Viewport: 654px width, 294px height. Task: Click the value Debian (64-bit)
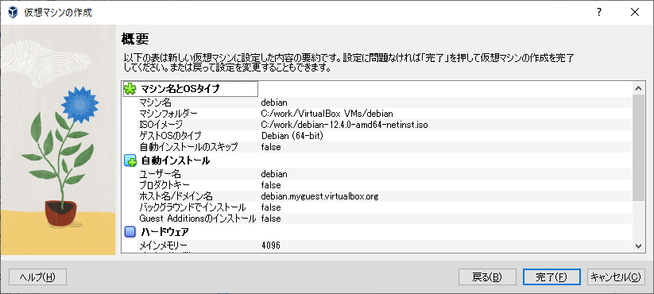point(292,136)
